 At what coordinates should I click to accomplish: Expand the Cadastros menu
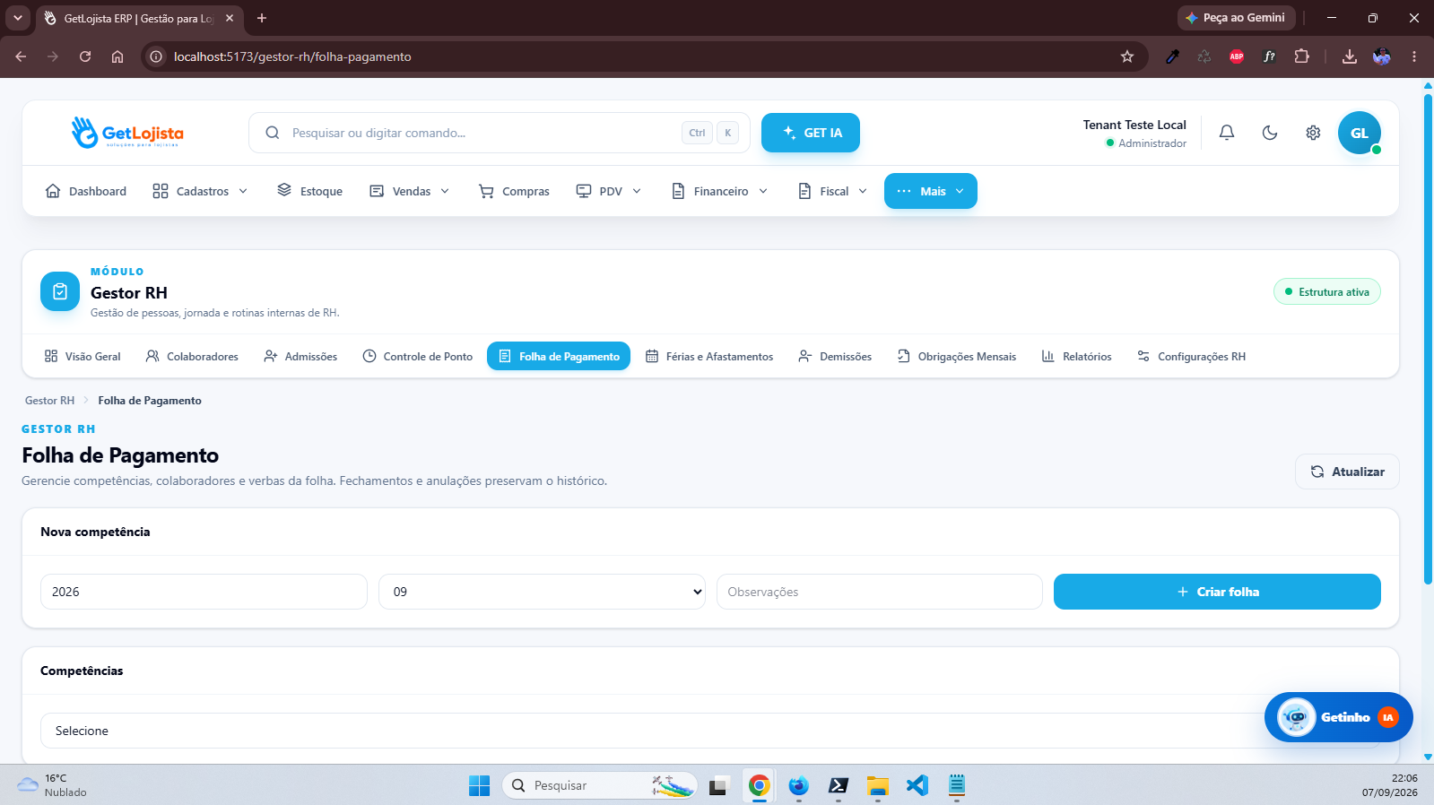click(200, 191)
